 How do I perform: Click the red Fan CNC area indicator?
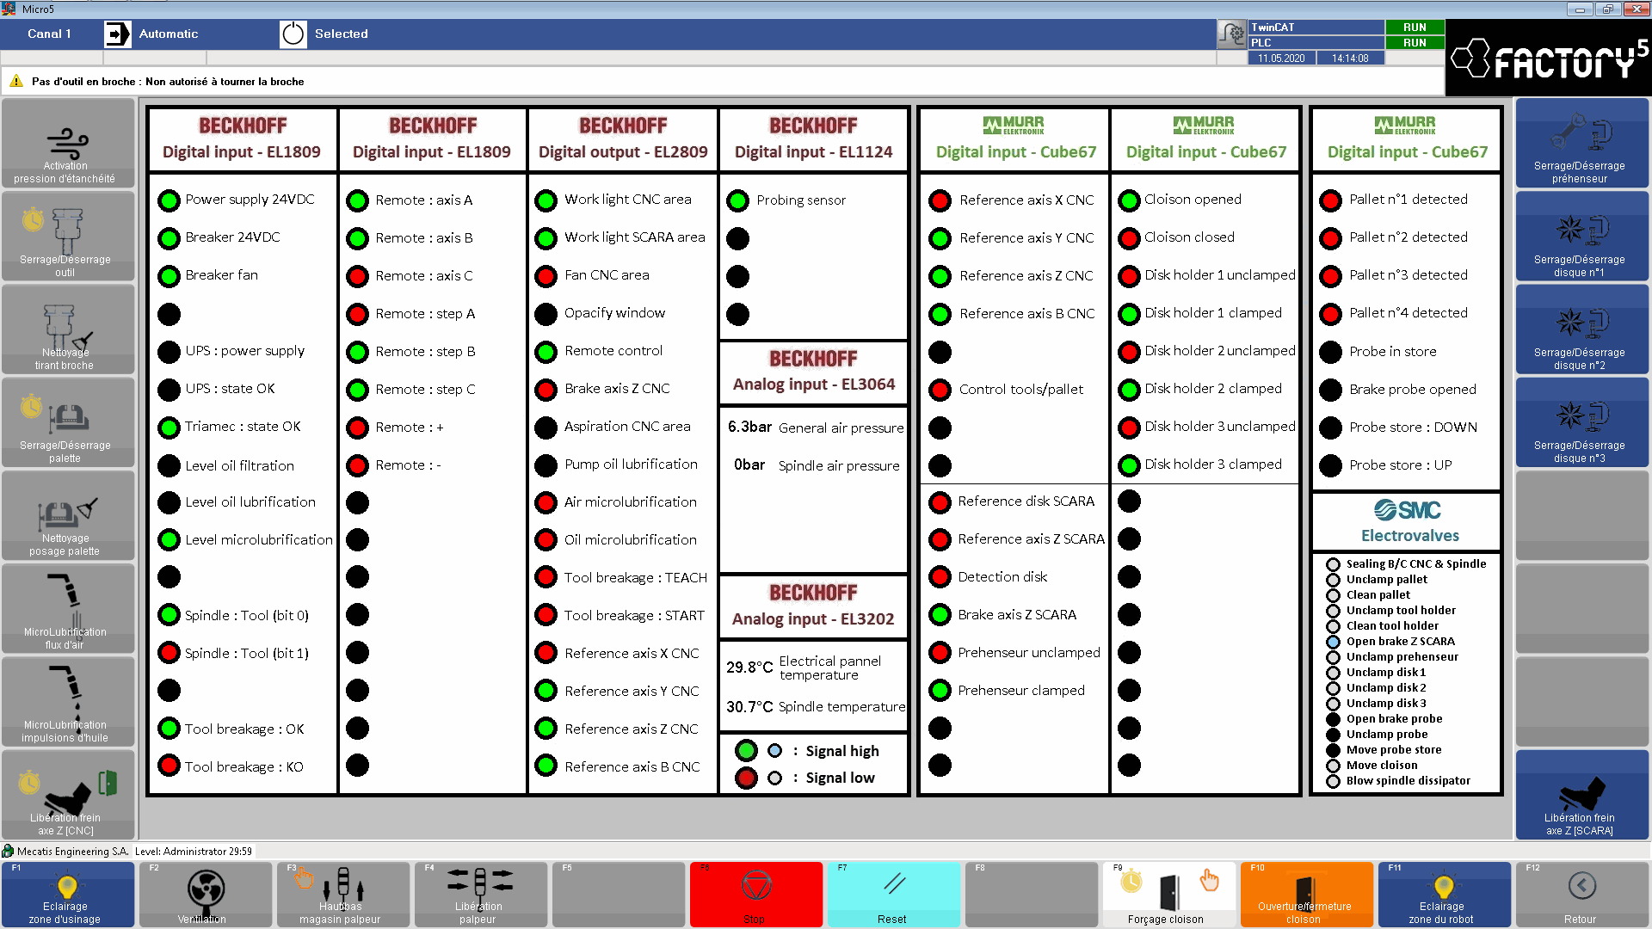[x=546, y=276]
